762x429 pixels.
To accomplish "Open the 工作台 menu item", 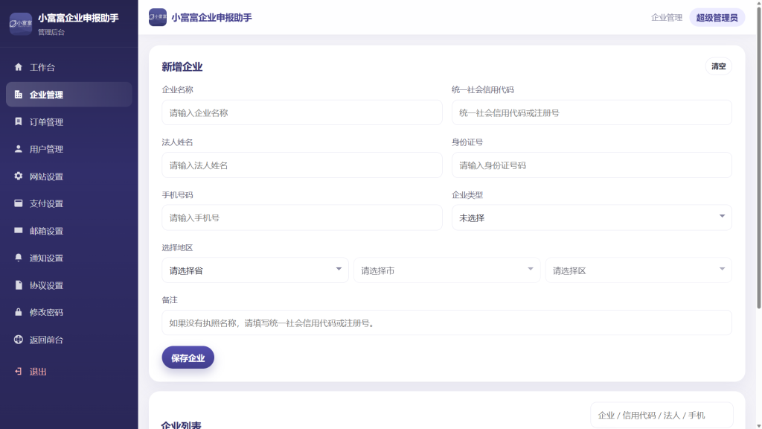I will click(x=69, y=67).
